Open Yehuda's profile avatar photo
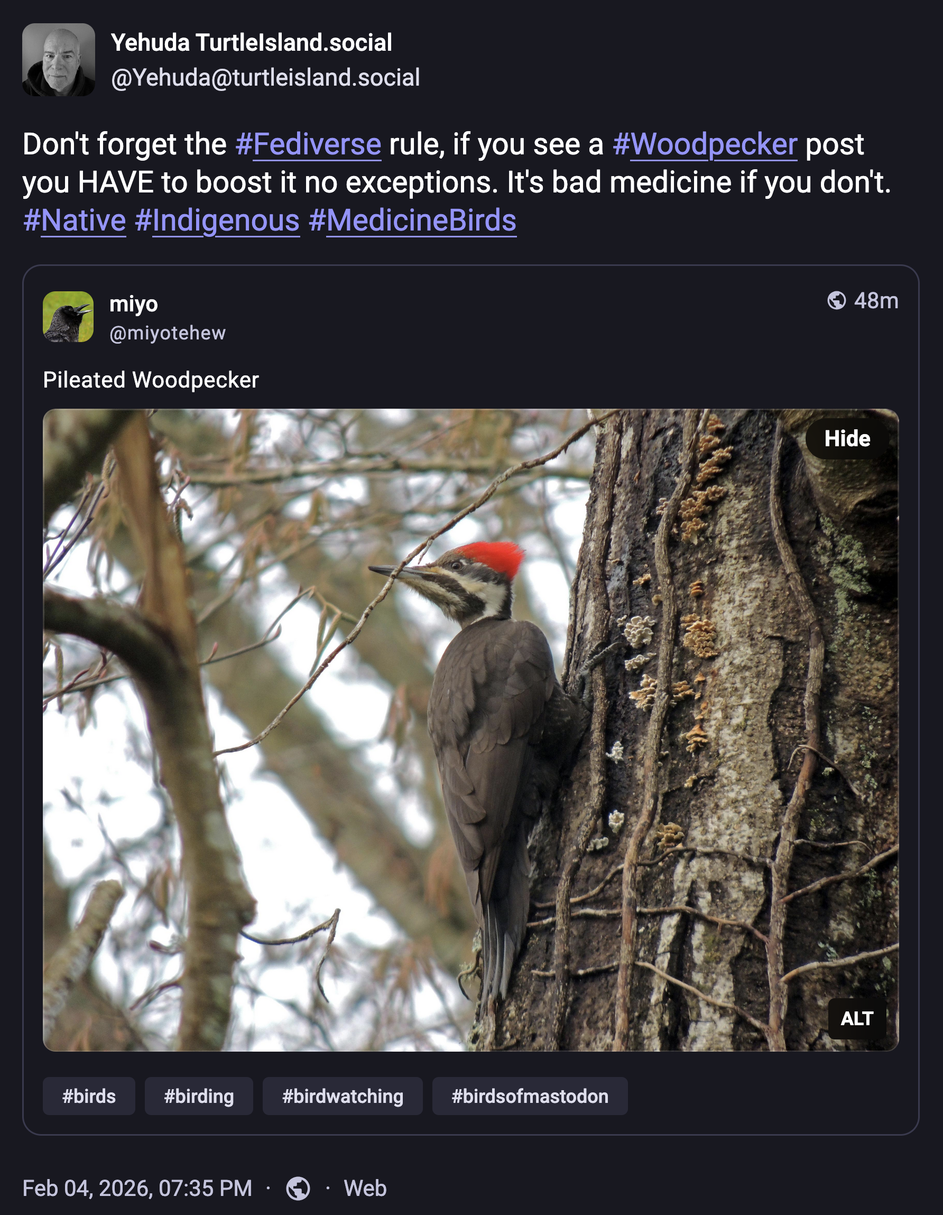Image resolution: width=943 pixels, height=1215 pixels. [x=59, y=60]
